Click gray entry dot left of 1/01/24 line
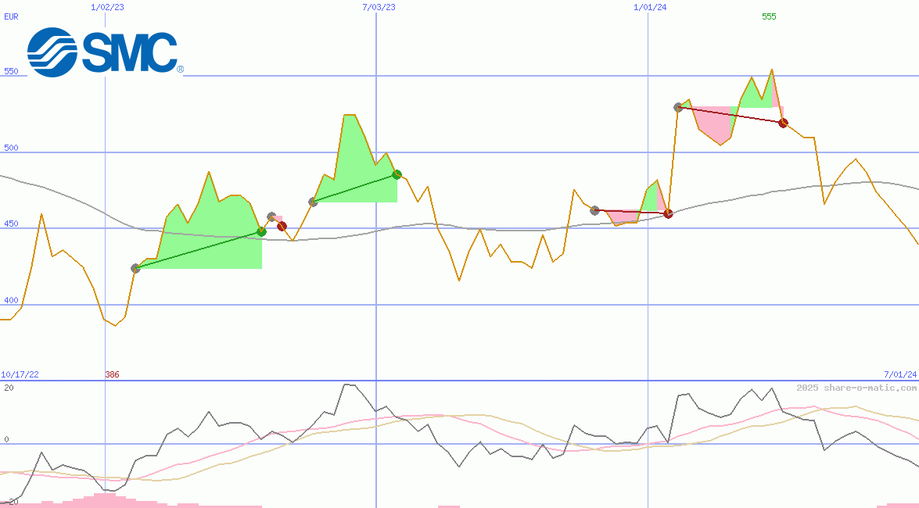This screenshot has height=508, width=919. [x=594, y=210]
